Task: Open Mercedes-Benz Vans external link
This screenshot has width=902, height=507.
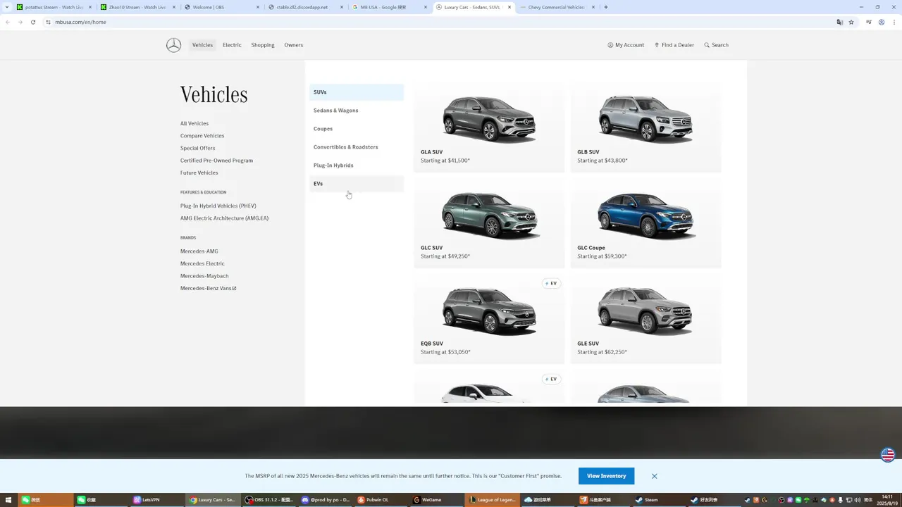Action: [209, 288]
